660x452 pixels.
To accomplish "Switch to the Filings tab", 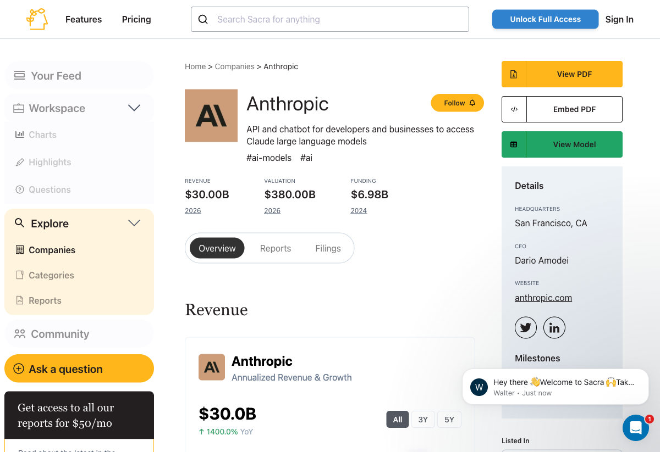I will 328,248.
